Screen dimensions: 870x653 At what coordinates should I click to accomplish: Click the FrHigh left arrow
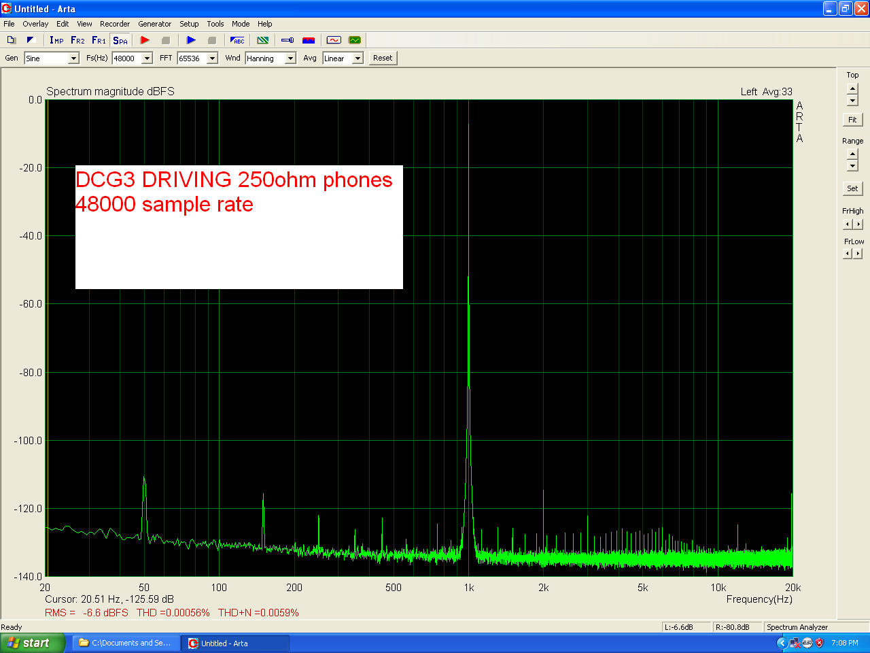848,224
